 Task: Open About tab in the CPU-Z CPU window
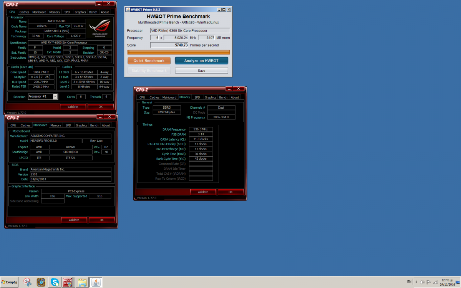(x=105, y=12)
